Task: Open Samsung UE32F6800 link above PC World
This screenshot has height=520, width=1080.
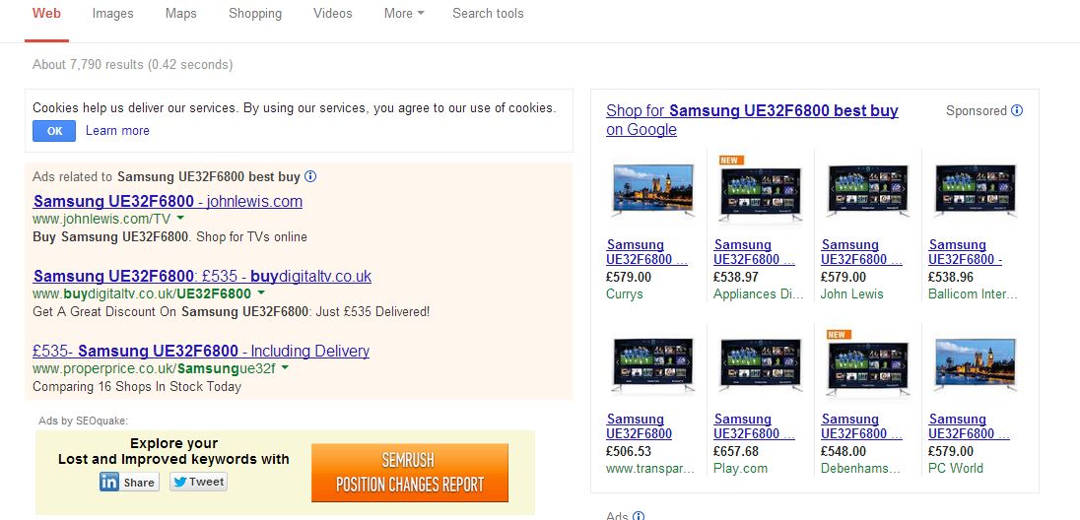Action: pyautogui.click(x=969, y=426)
